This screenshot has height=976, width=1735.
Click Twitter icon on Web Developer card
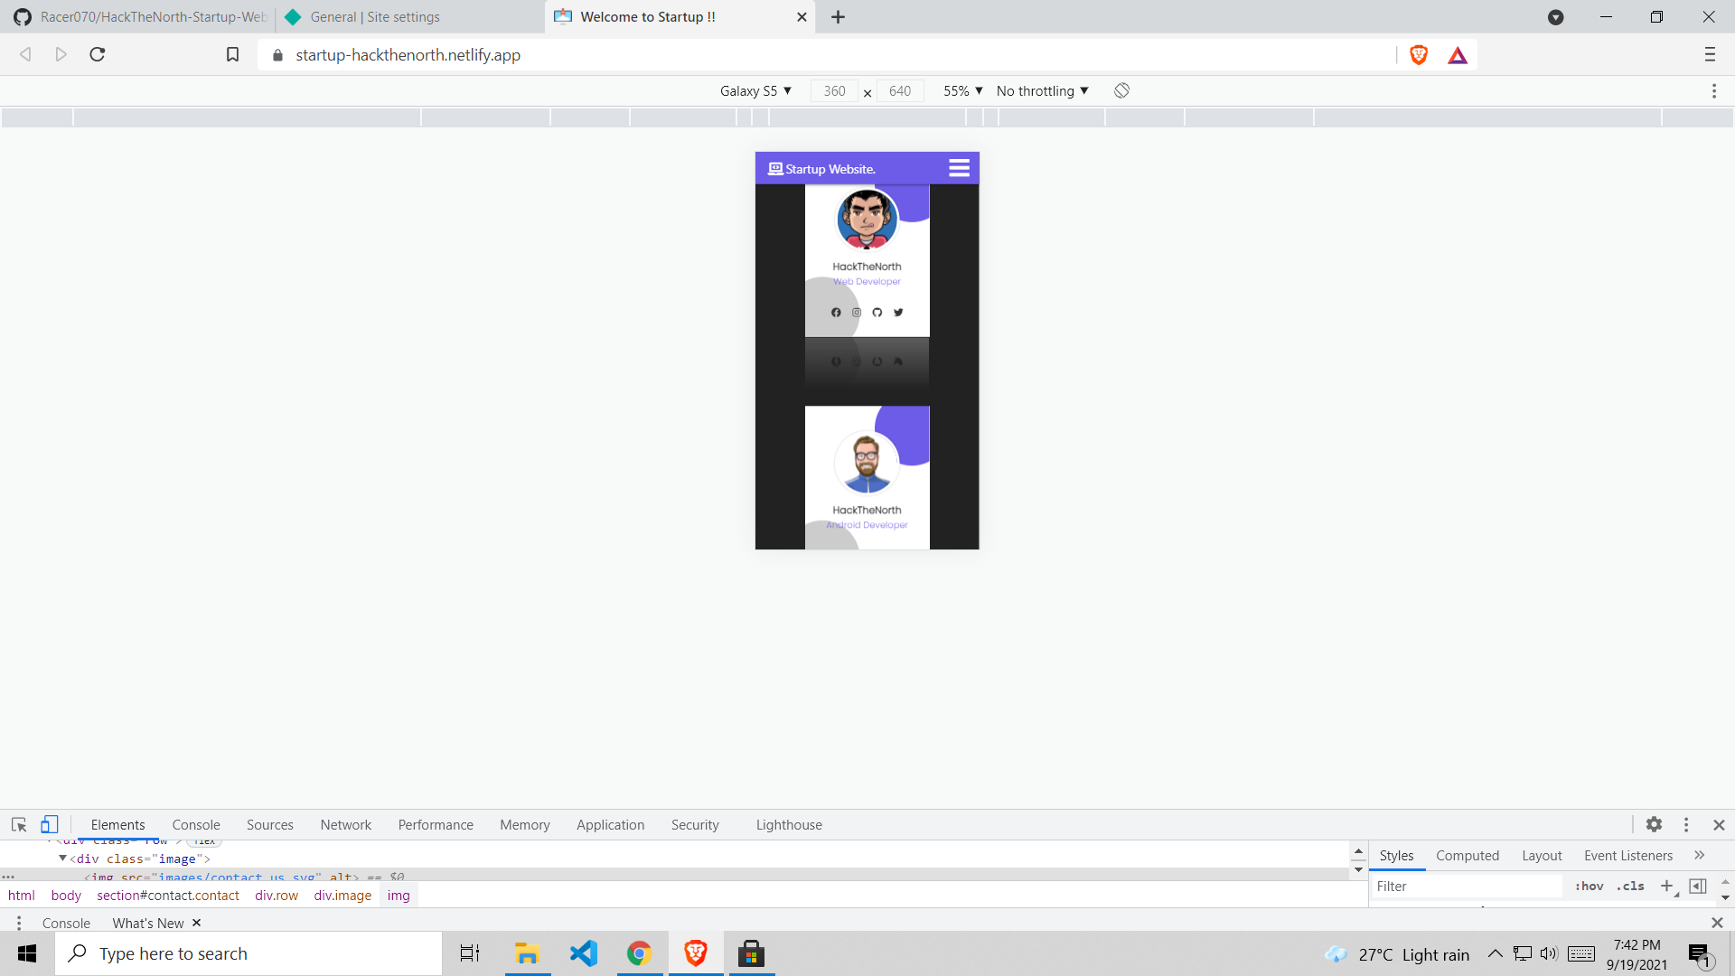tap(898, 313)
